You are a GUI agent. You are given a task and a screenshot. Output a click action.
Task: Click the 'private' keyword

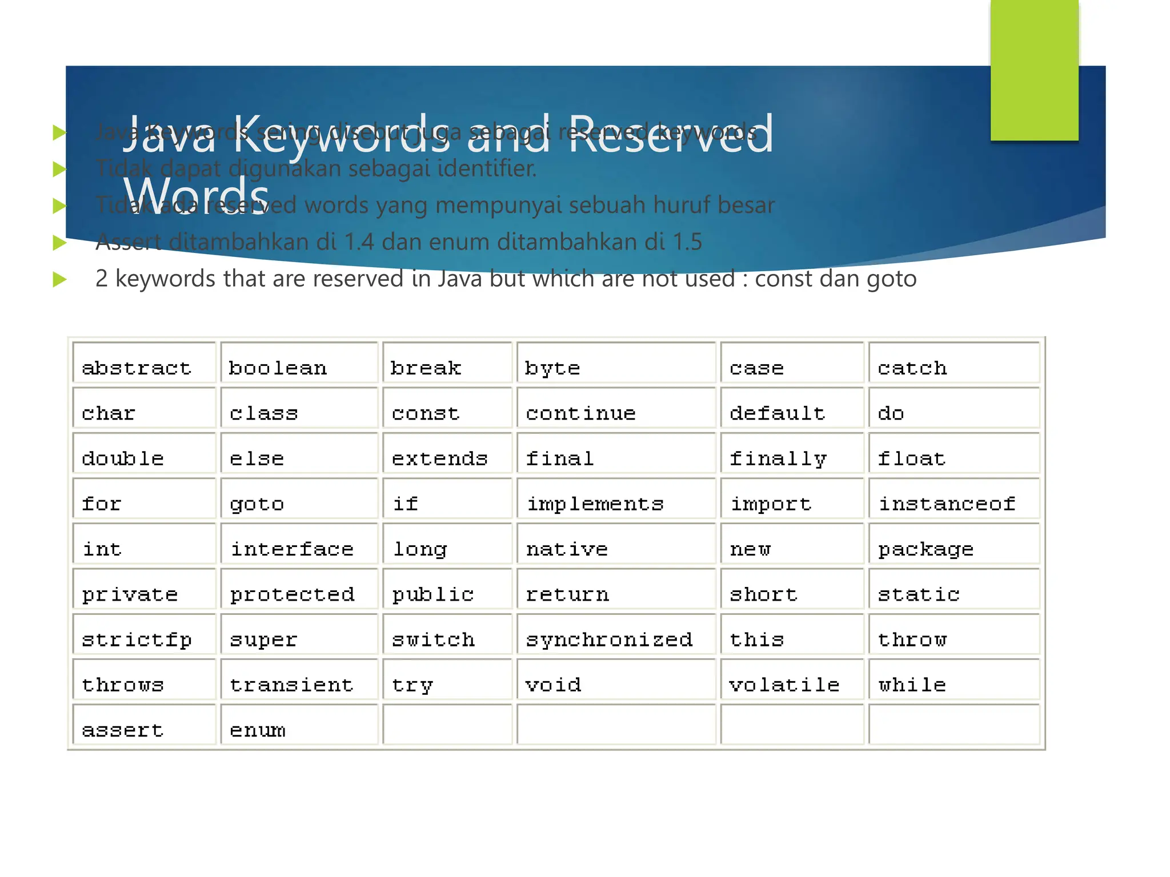[130, 595]
